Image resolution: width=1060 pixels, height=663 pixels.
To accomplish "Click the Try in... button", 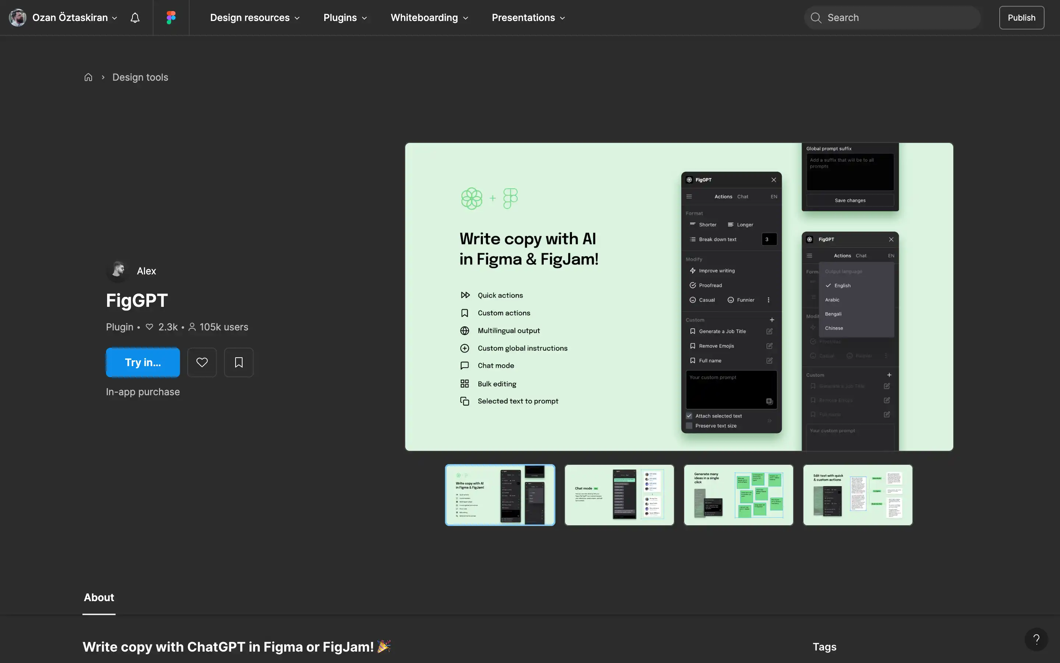I will [x=143, y=362].
